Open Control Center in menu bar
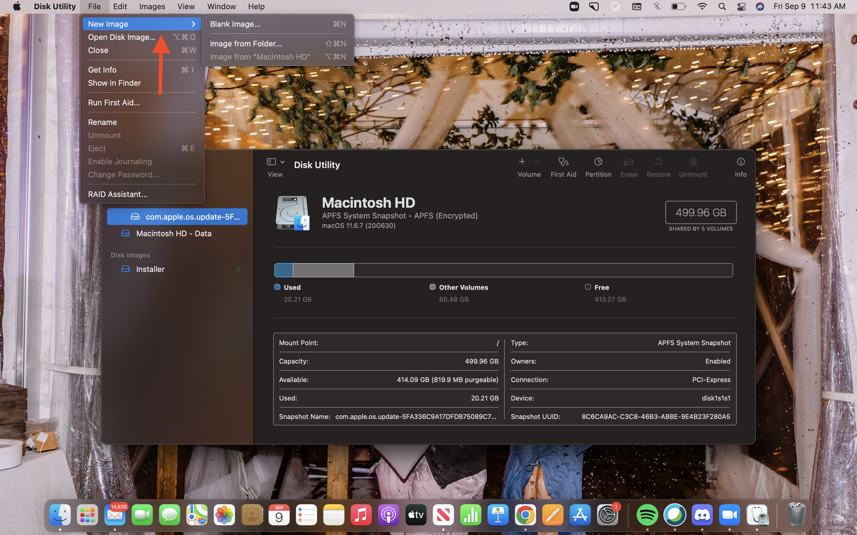Image resolution: width=857 pixels, height=535 pixels. (x=741, y=6)
